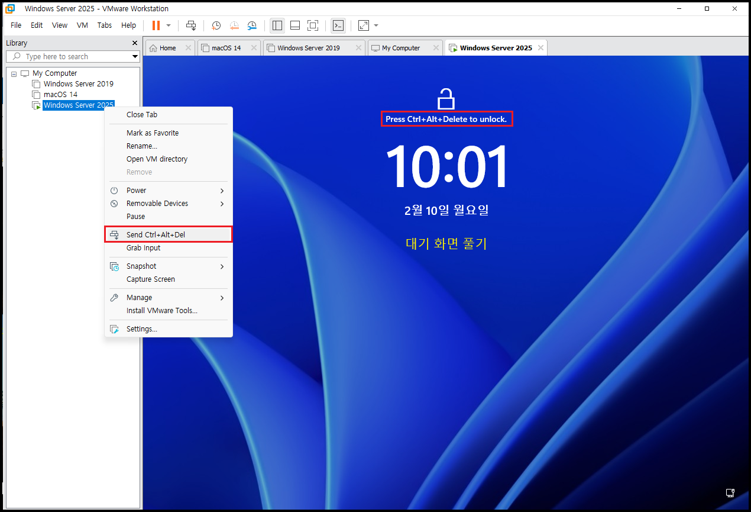Click the stretch guest display icon
The width and height of the screenshot is (751, 512).
pos(364,25)
